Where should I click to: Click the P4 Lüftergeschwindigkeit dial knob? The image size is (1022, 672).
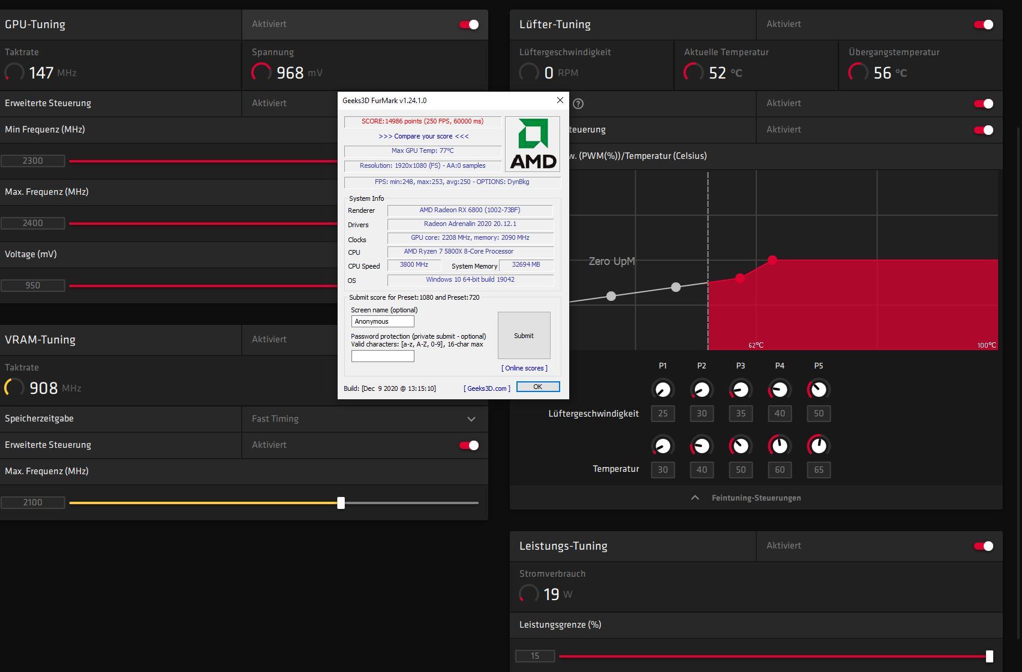780,390
